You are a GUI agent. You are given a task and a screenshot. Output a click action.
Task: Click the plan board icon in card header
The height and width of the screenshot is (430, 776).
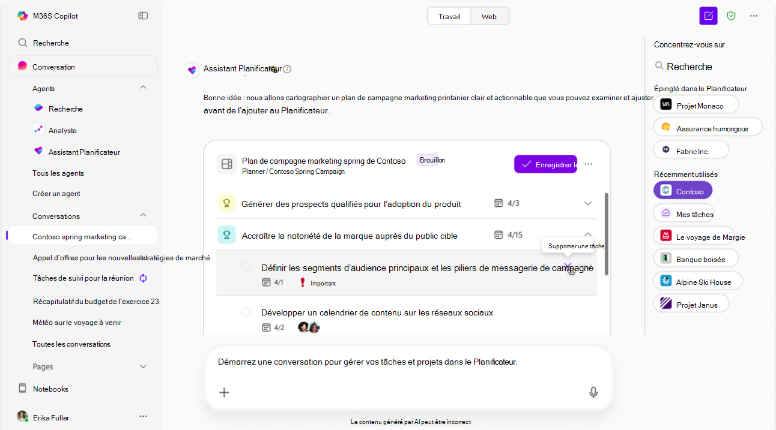227,164
